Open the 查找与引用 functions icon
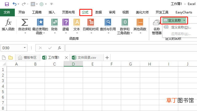197x111 pixels. [108, 22]
